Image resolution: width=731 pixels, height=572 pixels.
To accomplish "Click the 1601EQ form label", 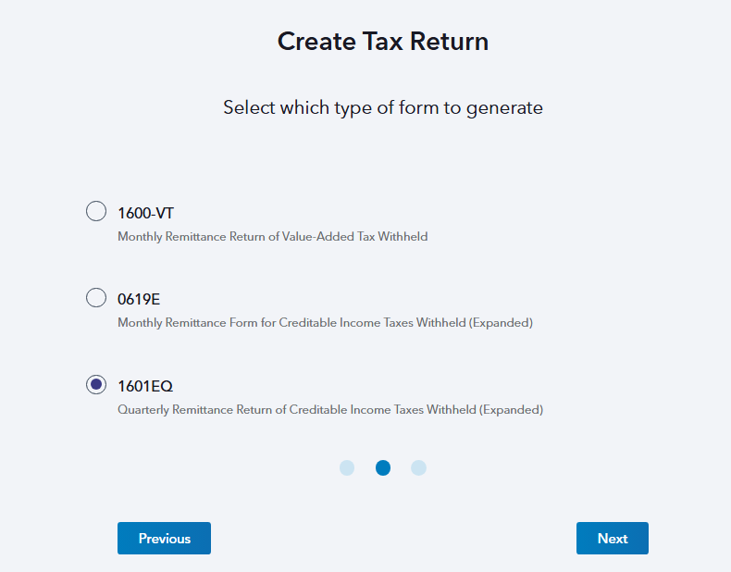I will (x=145, y=385).
